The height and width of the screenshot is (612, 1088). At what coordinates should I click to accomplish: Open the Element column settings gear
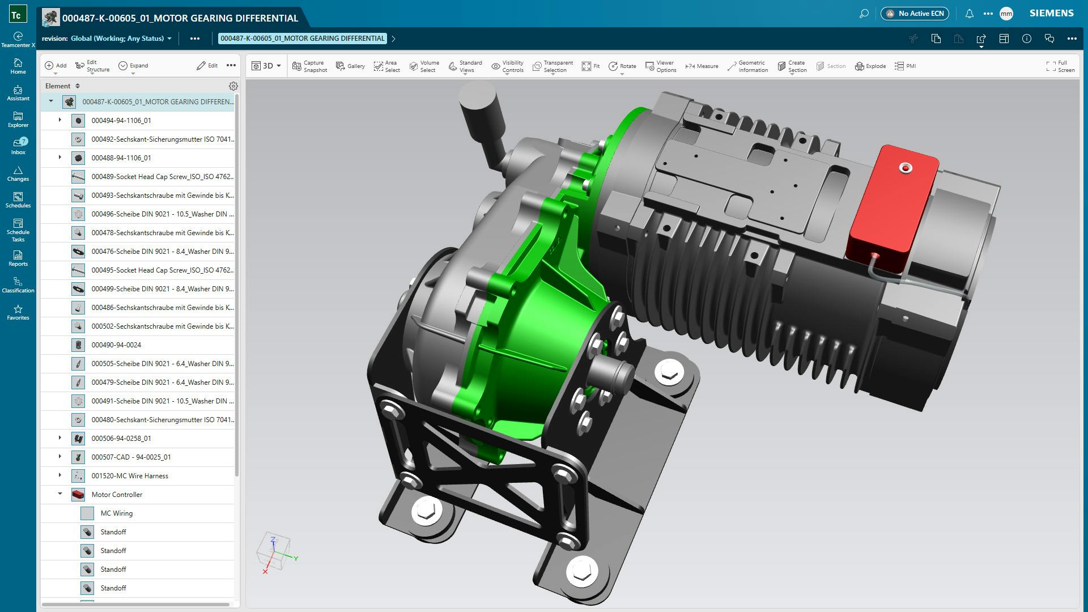pyautogui.click(x=233, y=86)
